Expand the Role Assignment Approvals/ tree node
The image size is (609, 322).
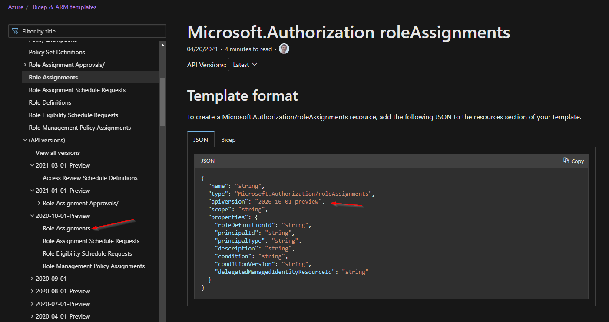click(25, 64)
